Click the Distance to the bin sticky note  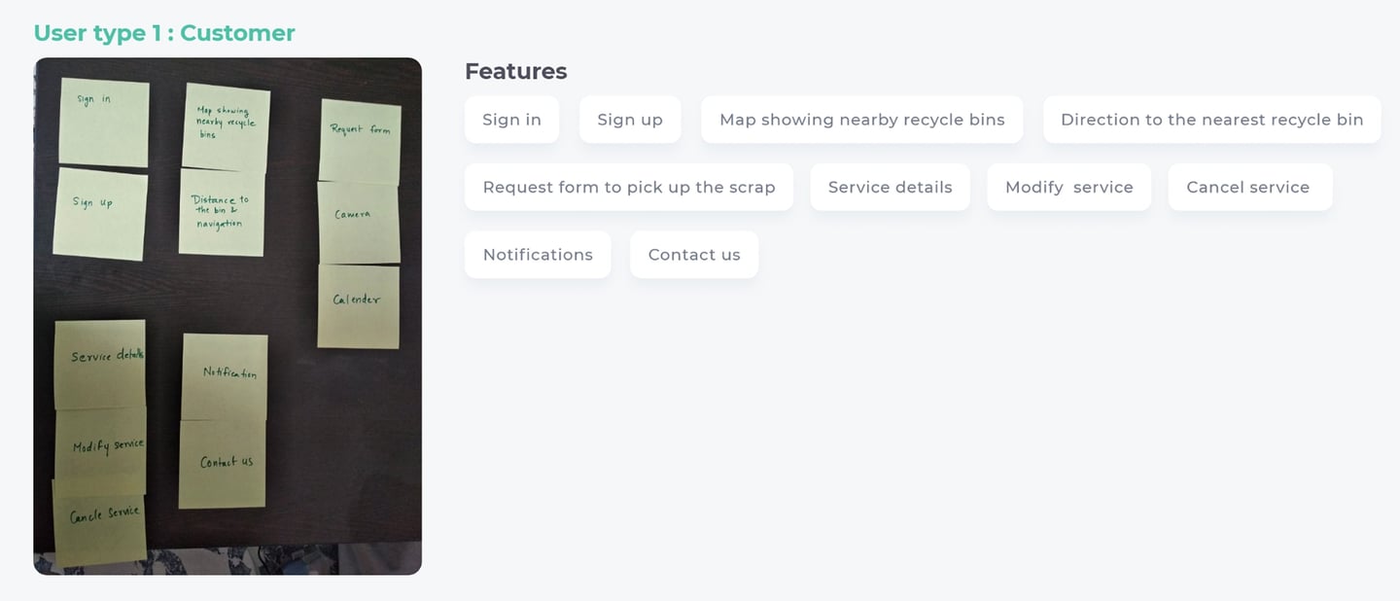pos(222,212)
